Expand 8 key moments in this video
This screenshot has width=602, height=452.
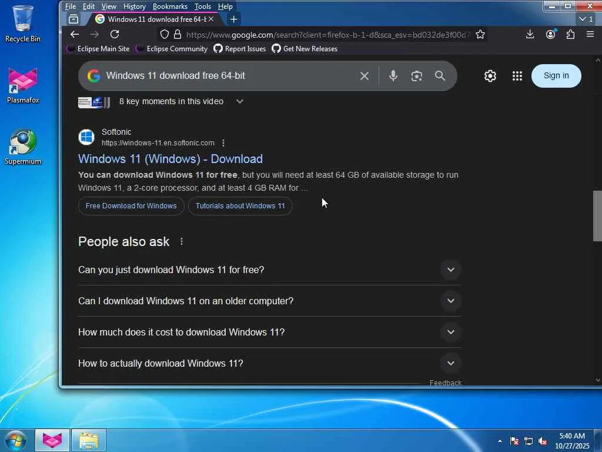(x=240, y=101)
